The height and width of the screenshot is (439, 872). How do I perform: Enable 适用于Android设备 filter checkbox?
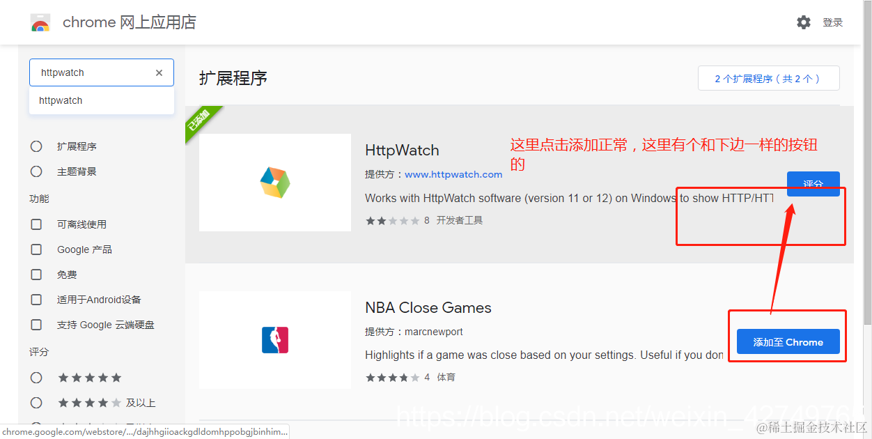[36, 300]
